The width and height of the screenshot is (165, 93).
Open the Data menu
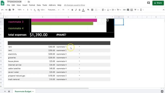tap(39, 5)
